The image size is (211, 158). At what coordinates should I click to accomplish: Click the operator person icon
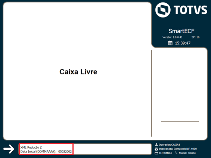click(x=156, y=145)
